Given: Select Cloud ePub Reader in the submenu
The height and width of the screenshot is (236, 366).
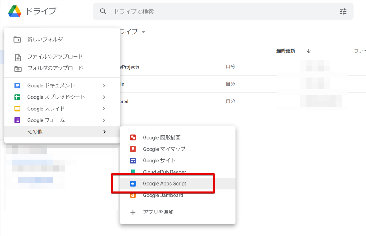Looking at the screenshot, I should click(178, 172).
